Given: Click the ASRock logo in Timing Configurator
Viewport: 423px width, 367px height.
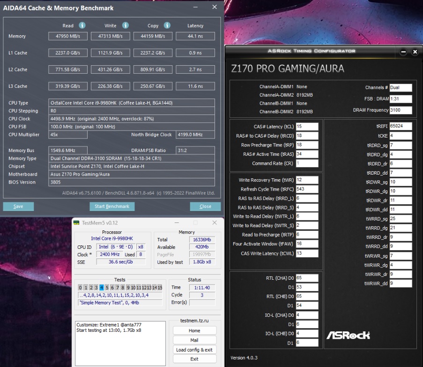Looking at the screenshot, I should point(348,336).
